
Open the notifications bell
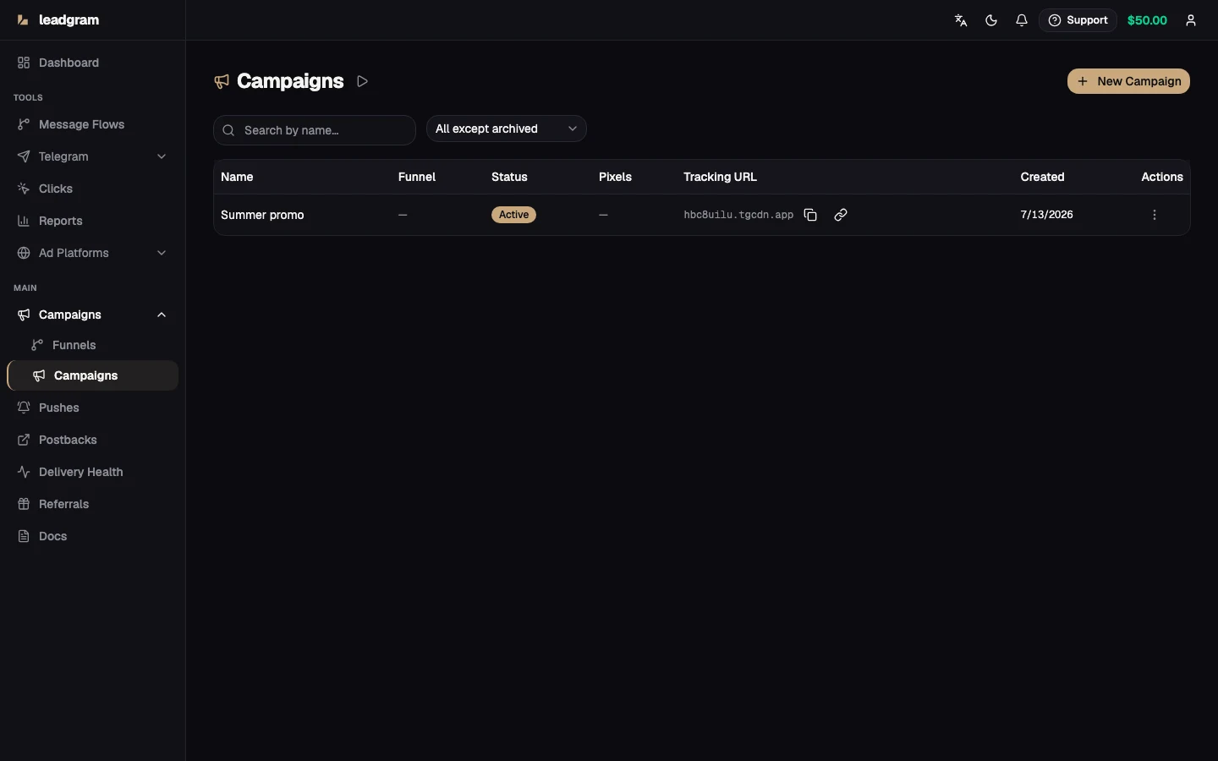pyautogui.click(x=1022, y=20)
